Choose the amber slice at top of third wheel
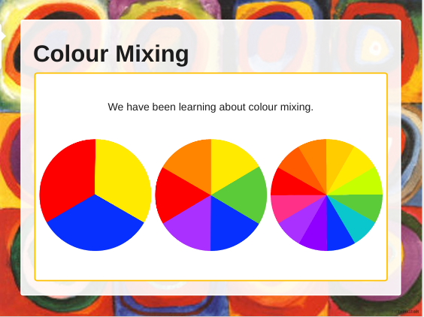424x317 pixels. coord(338,157)
